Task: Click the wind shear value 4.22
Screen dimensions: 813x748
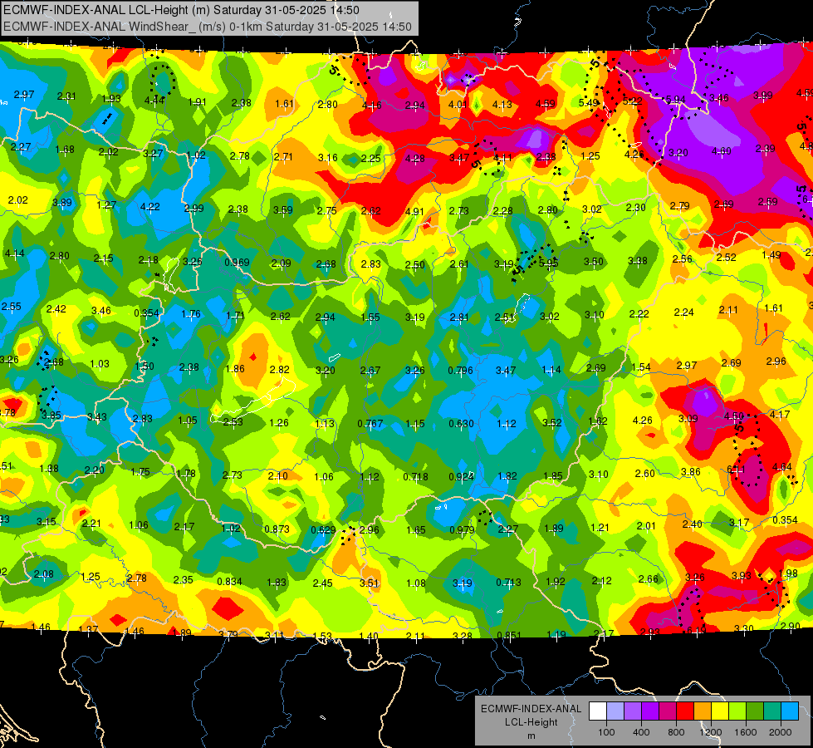Action: (x=150, y=207)
